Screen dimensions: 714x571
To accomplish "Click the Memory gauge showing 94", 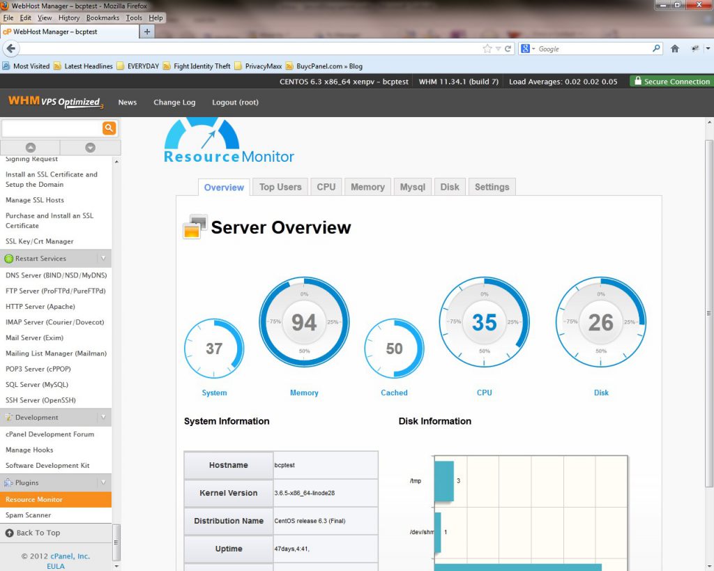I will [x=304, y=322].
